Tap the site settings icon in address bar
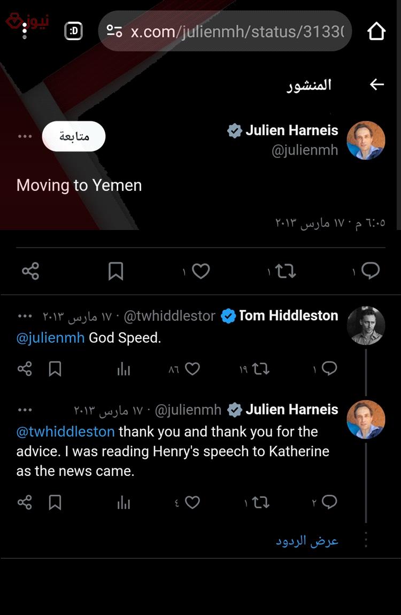This screenshot has width=401, height=615. 114,31
